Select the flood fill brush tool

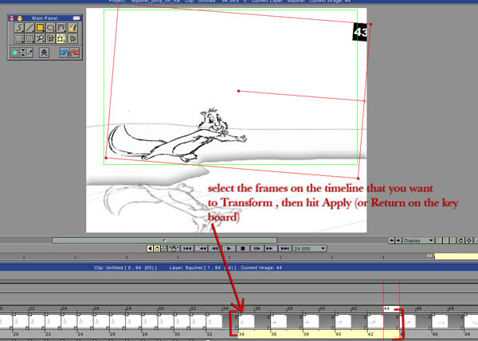pyautogui.click(x=72, y=28)
